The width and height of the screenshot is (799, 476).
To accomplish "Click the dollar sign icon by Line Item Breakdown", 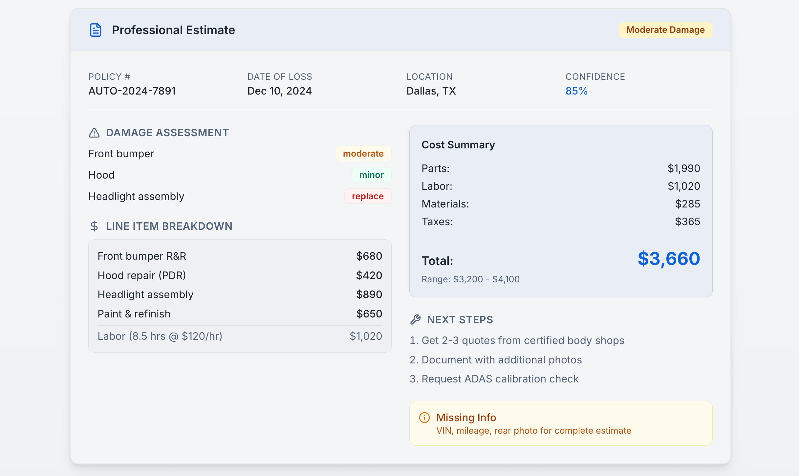I will pyautogui.click(x=94, y=226).
